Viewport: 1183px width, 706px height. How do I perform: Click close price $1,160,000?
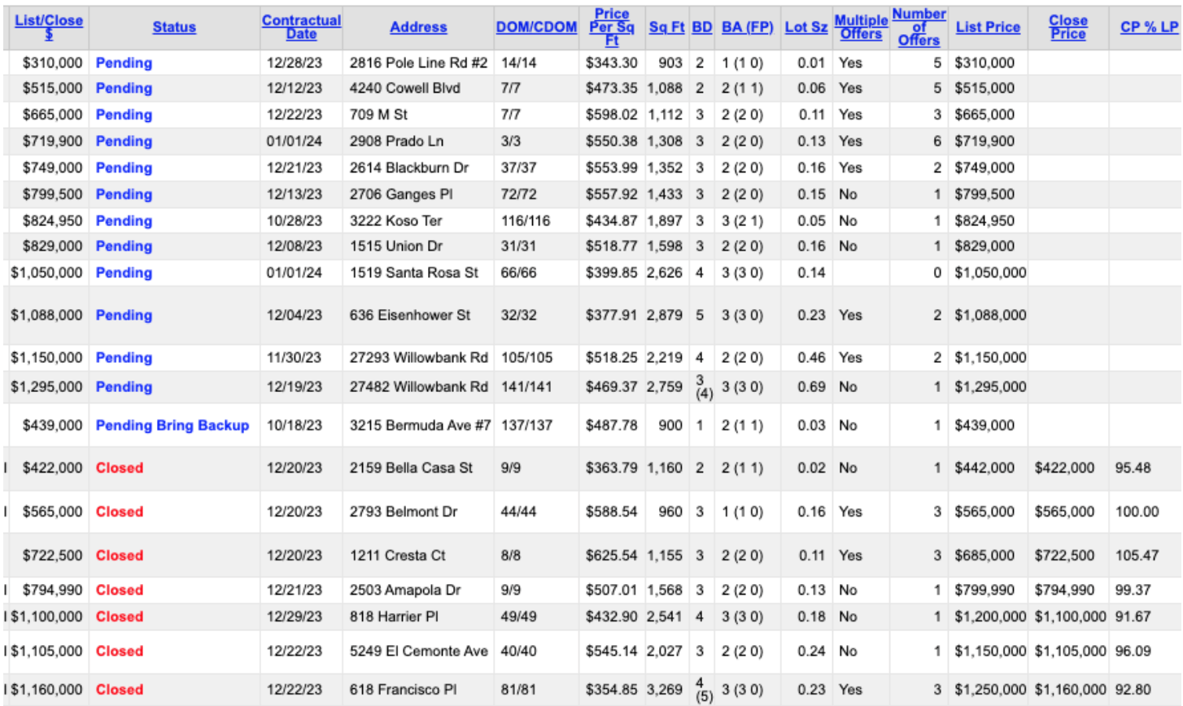pyautogui.click(x=1070, y=689)
